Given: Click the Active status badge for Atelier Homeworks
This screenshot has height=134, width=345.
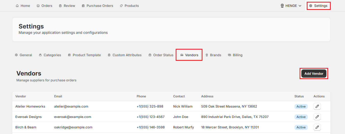Looking at the screenshot, I should click(301, 107).
